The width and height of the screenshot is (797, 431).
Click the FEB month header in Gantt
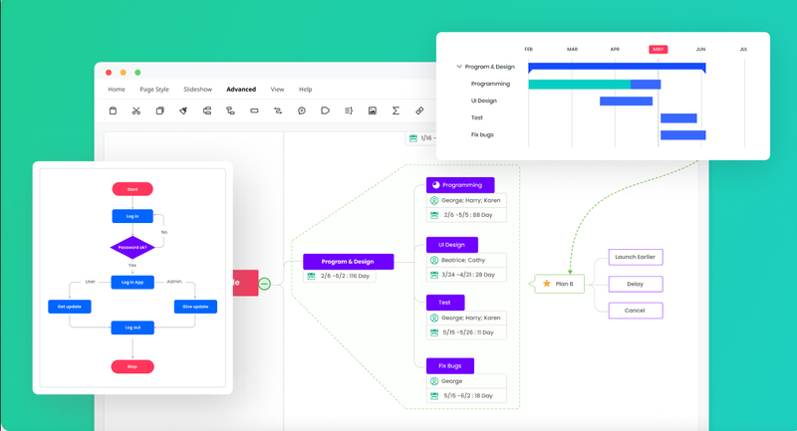click(529, 49)
